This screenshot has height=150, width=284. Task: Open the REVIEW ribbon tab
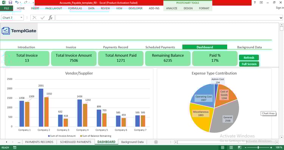click(x=105, y=8)
